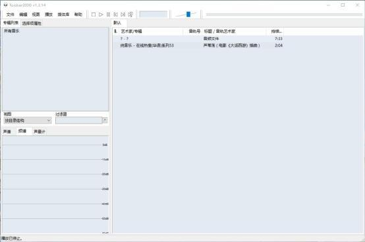
Task: Open the 帮助 menu
Action: click(78, 14)
